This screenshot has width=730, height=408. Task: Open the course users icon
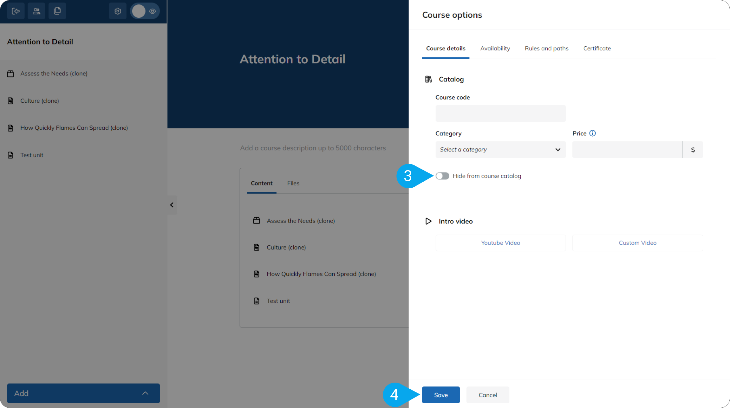[36, 11]
